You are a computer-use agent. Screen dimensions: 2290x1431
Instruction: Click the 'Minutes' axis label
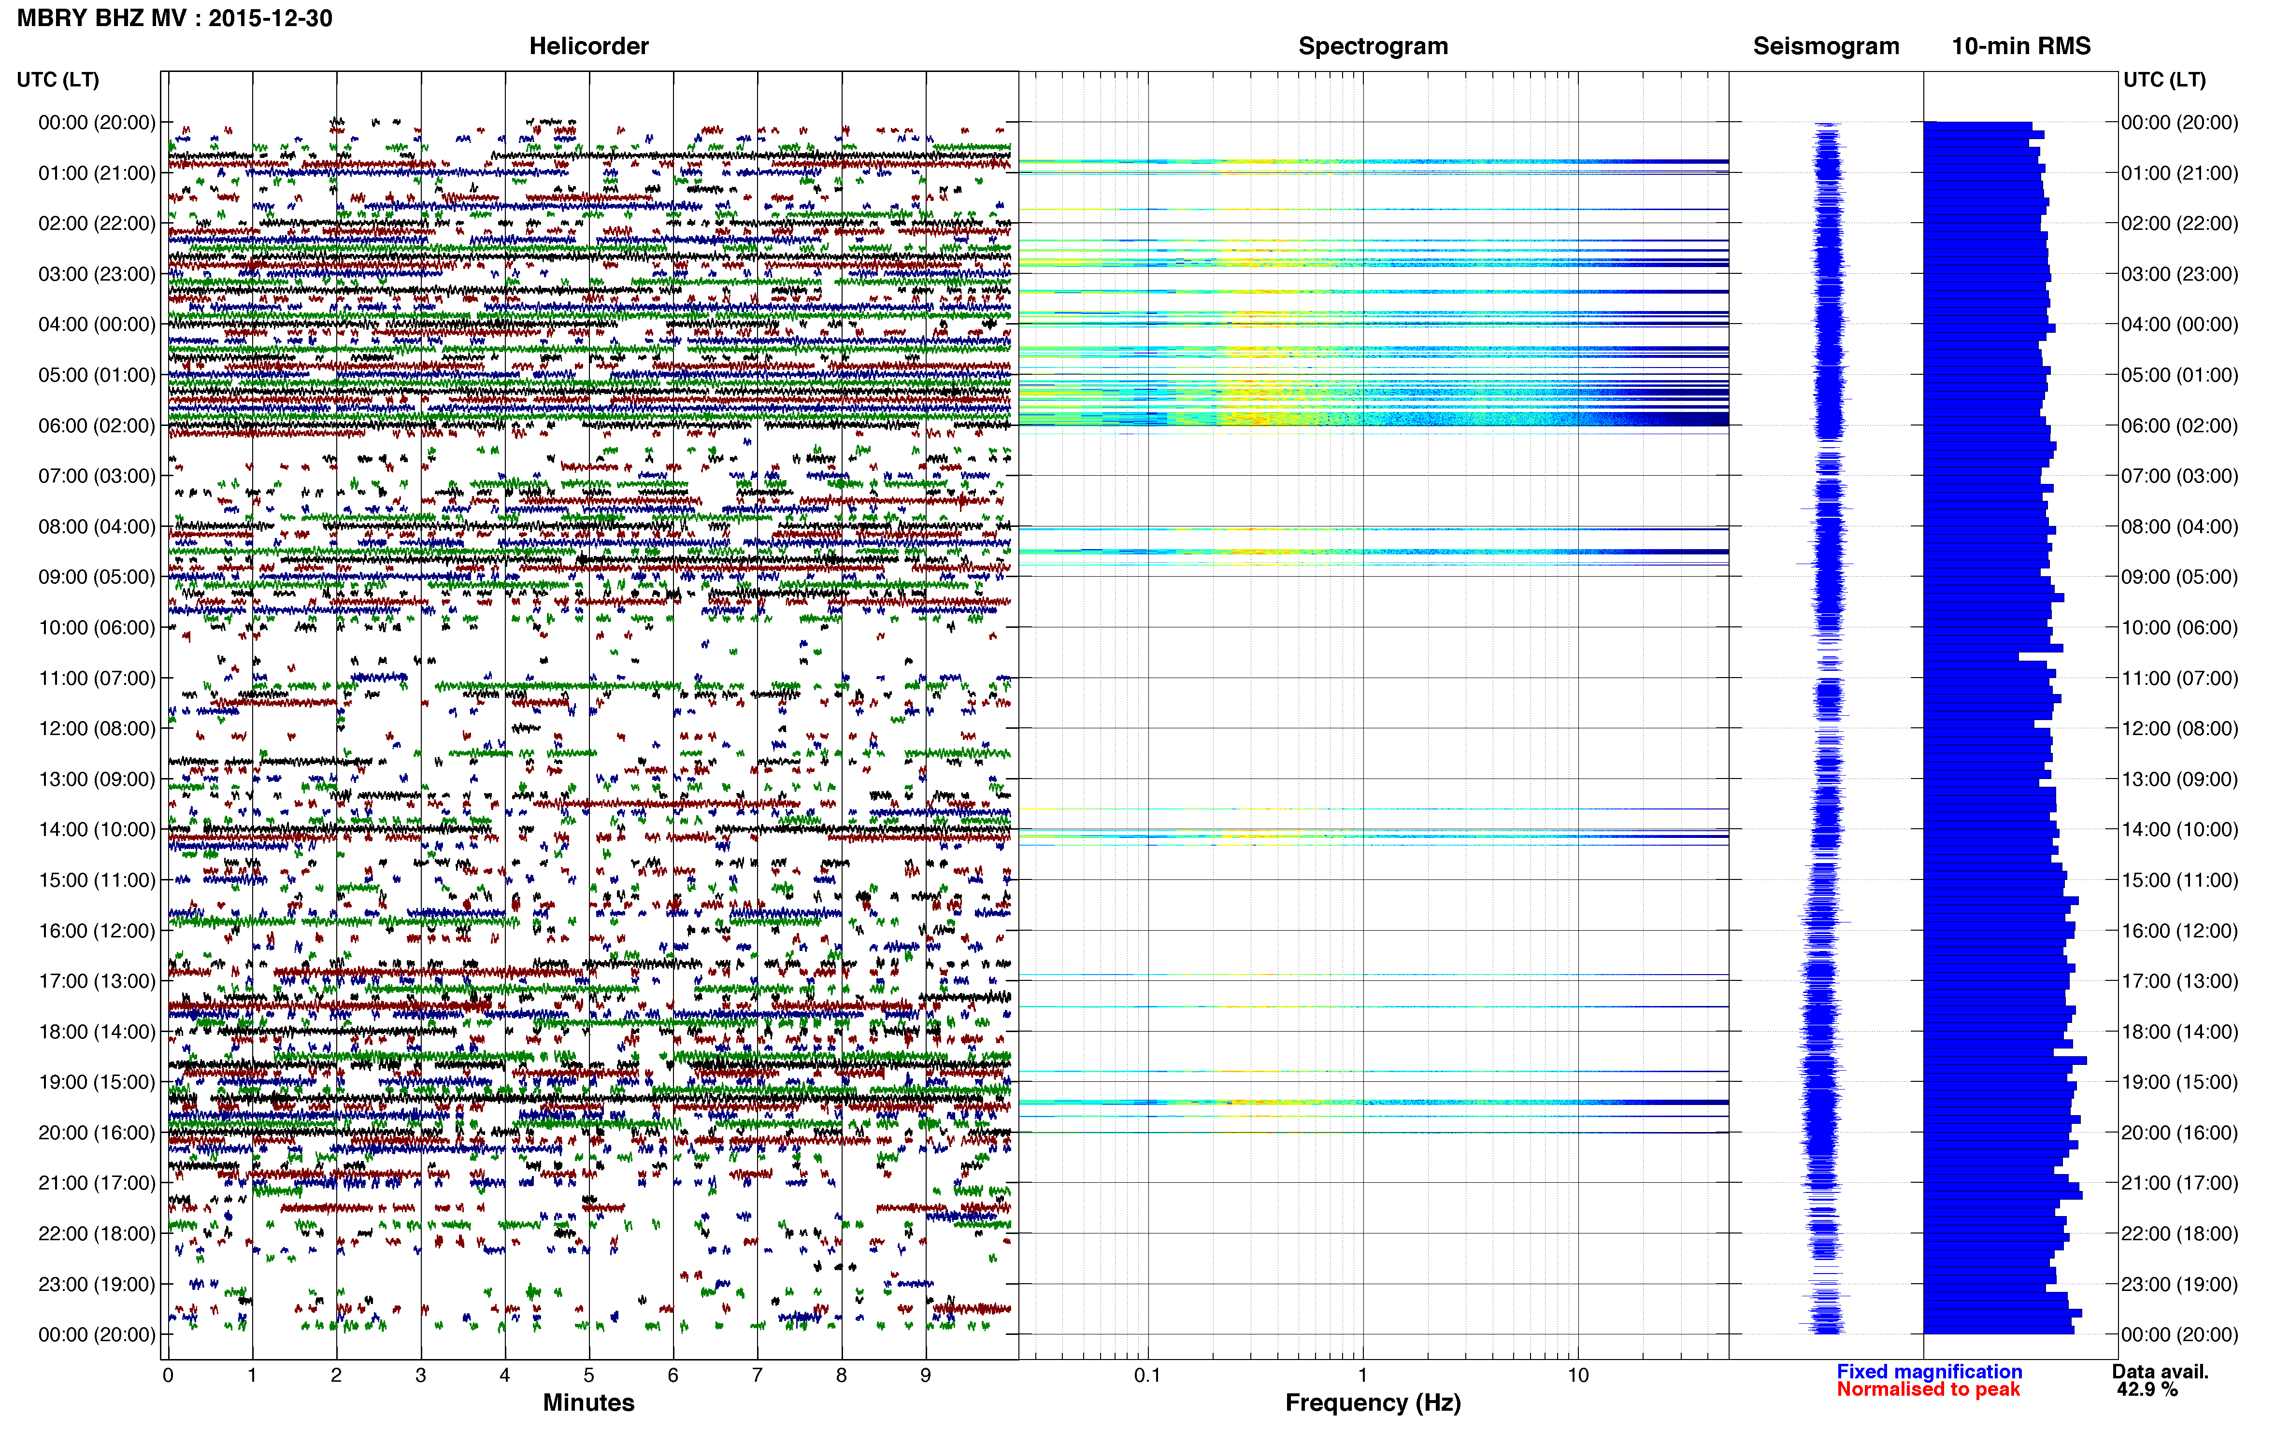coord(589,1402)
